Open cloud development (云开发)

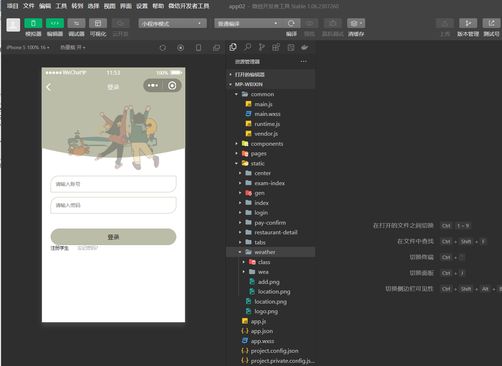[x=120, y=23]
